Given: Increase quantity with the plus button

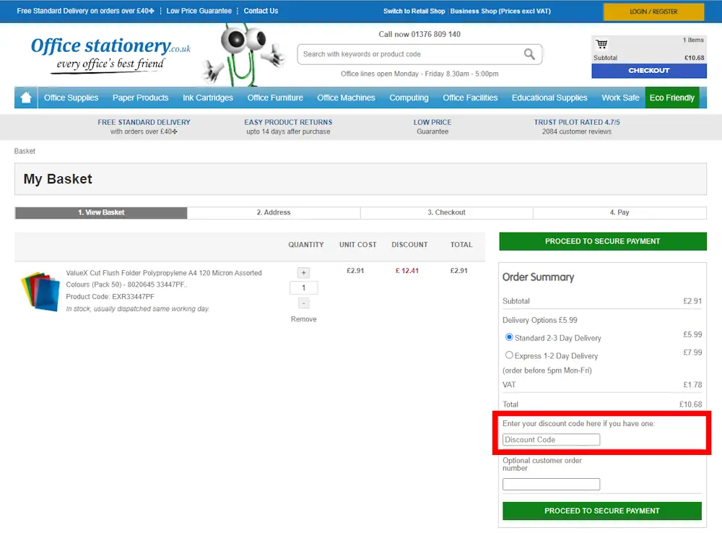Looking at the screenshot, I should pos(303,273).
